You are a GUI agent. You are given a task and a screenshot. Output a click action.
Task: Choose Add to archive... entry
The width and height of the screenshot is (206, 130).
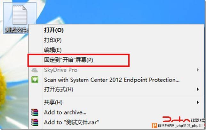[116, 112]
